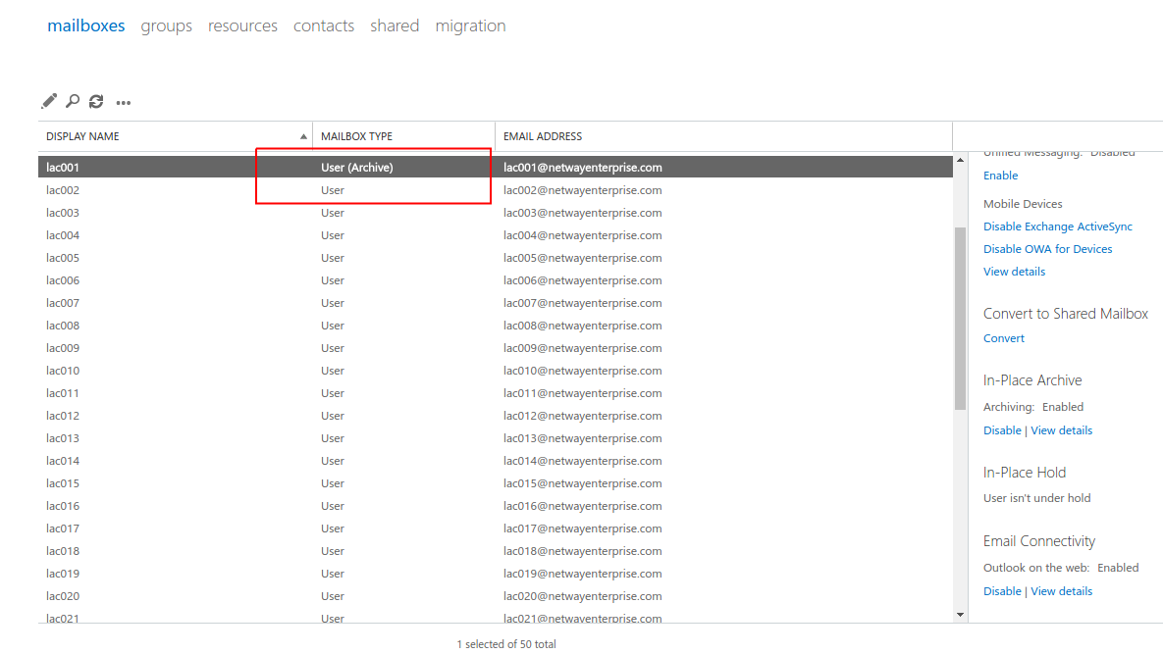Viewport: 1163px width, 654px height.
Task: Click the scroll up arrow of mailbox list
Action: point(960,160)
